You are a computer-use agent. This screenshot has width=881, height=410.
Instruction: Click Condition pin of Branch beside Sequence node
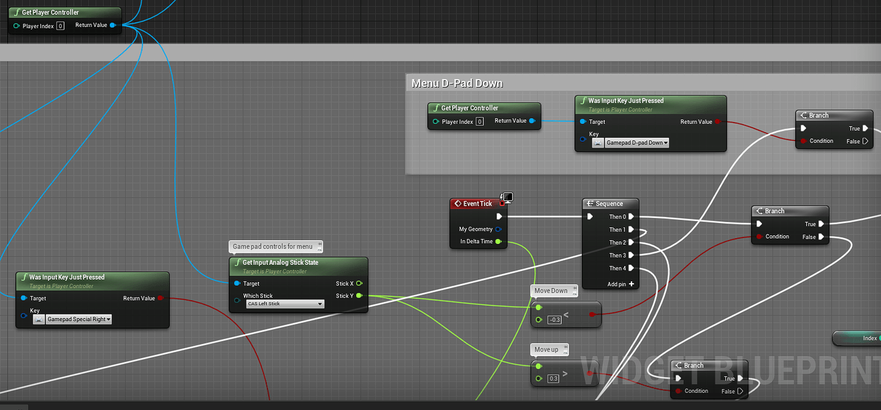tap(758, 237)
